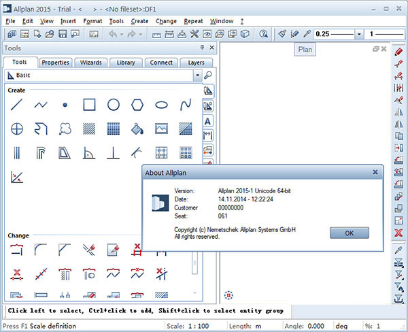This screenshot has width=408, height=332.
Task: Click the Undo arrow in toolbar
Action: coord(113,34)
